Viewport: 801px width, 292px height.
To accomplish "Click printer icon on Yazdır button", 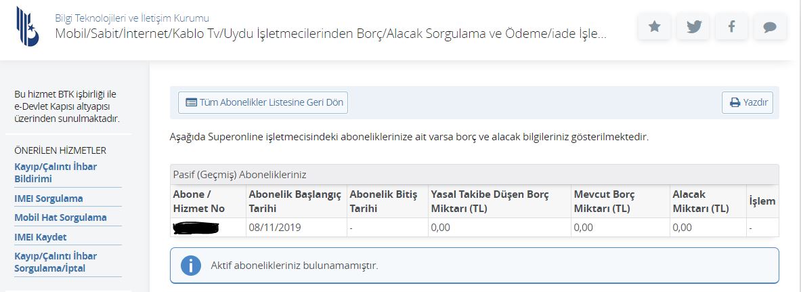I will click(735, 103).
